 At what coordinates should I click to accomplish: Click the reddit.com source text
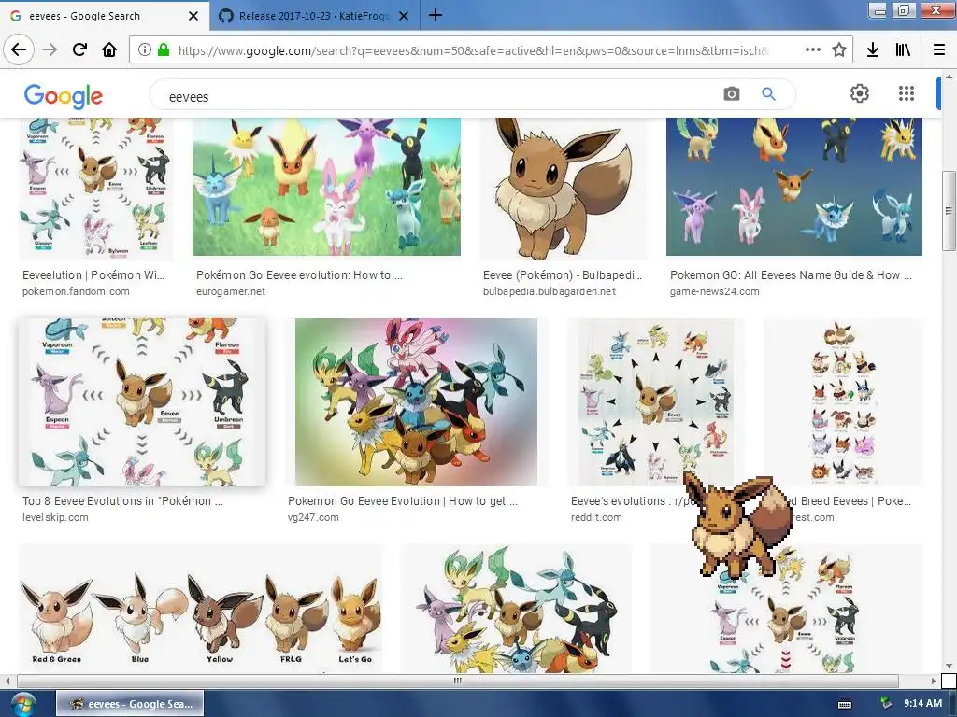596,517
